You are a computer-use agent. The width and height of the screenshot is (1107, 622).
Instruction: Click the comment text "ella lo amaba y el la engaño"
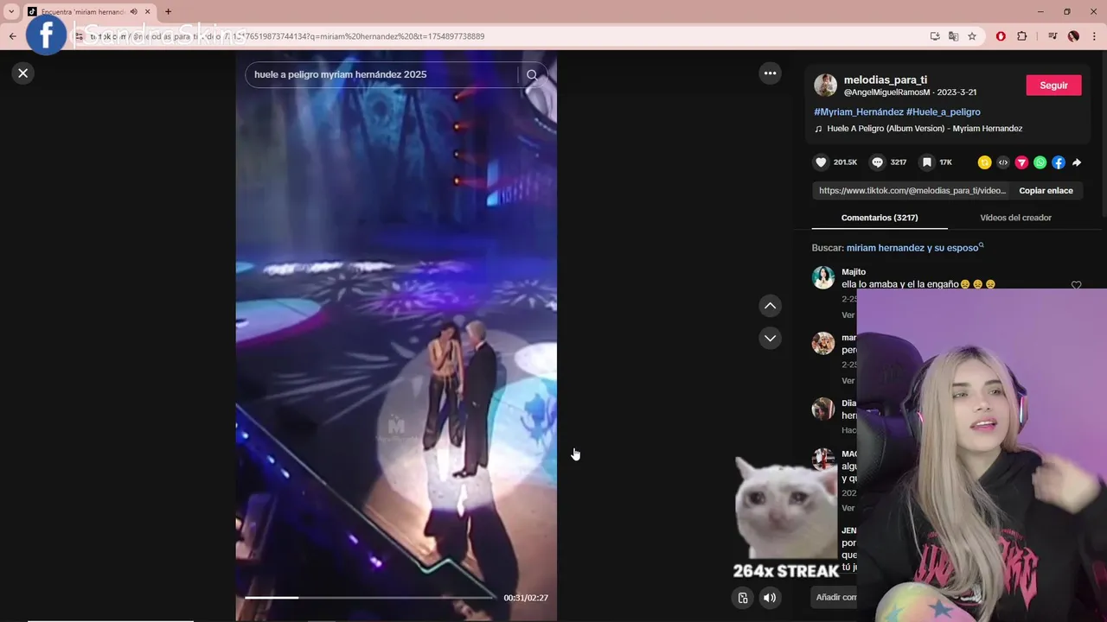click(900, 284)
